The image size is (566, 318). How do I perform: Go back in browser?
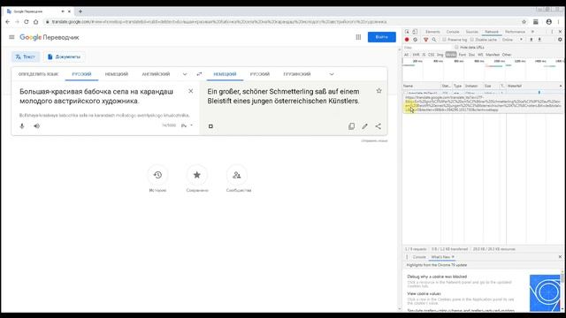click(8, 22)
